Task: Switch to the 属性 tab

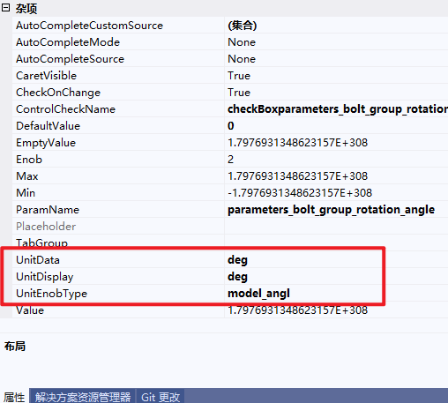Action: (x=14, y=397)
